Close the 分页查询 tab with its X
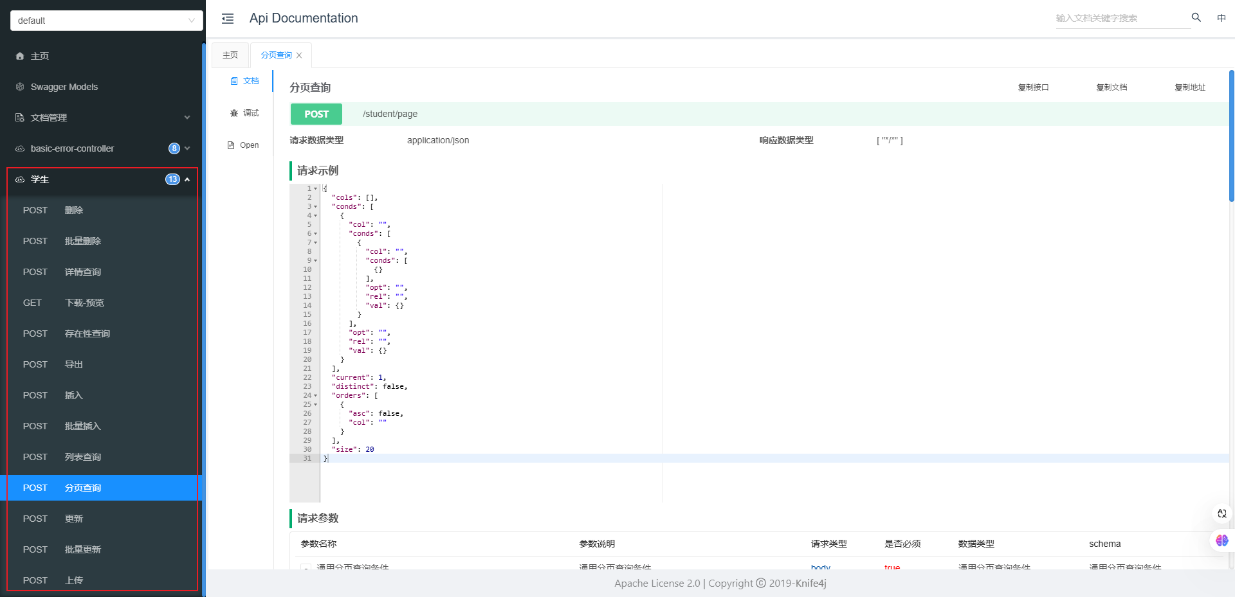Viewport: 1235px width, 597px height. tap(299, 55)
